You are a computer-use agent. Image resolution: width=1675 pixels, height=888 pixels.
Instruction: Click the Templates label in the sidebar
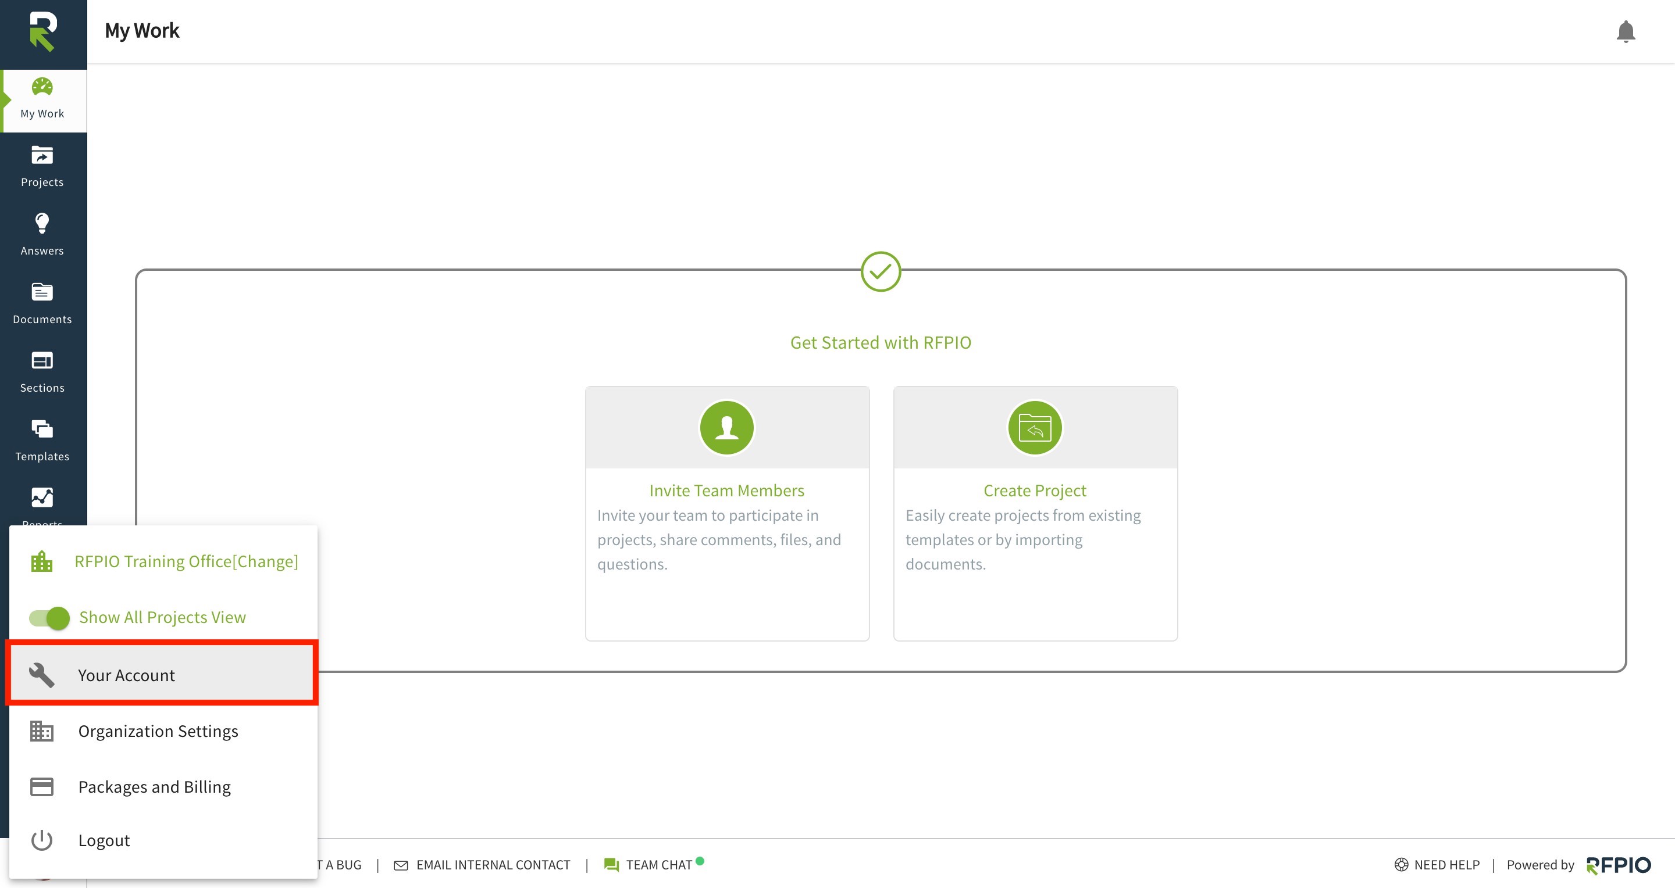click(x=42, y=457)
